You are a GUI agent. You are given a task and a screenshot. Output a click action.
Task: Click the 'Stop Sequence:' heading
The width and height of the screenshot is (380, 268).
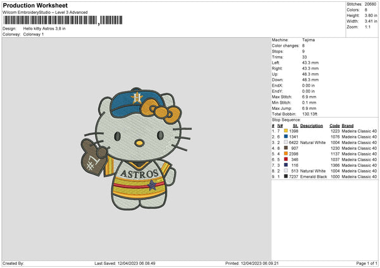[286, 119]
